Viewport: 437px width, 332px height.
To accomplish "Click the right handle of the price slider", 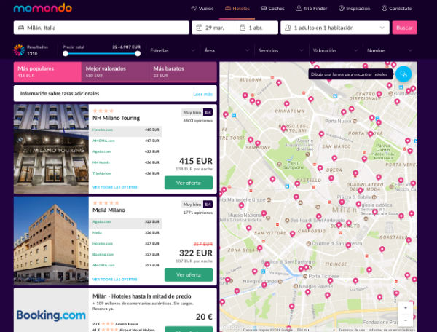I will [x=138, y=53].
